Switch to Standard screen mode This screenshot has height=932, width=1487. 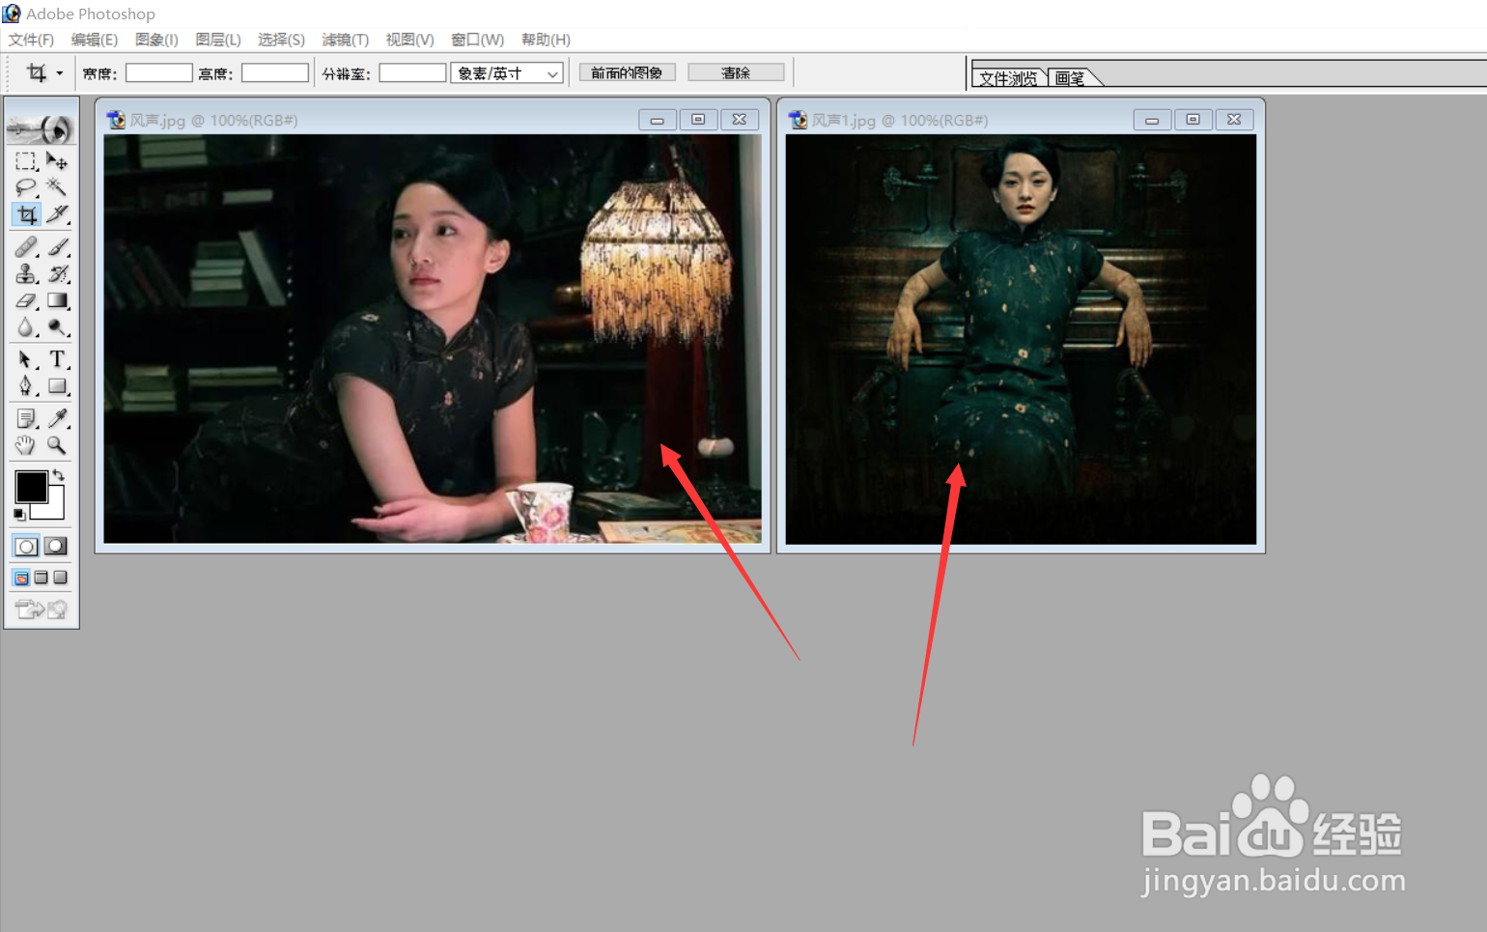pos(21,578)
